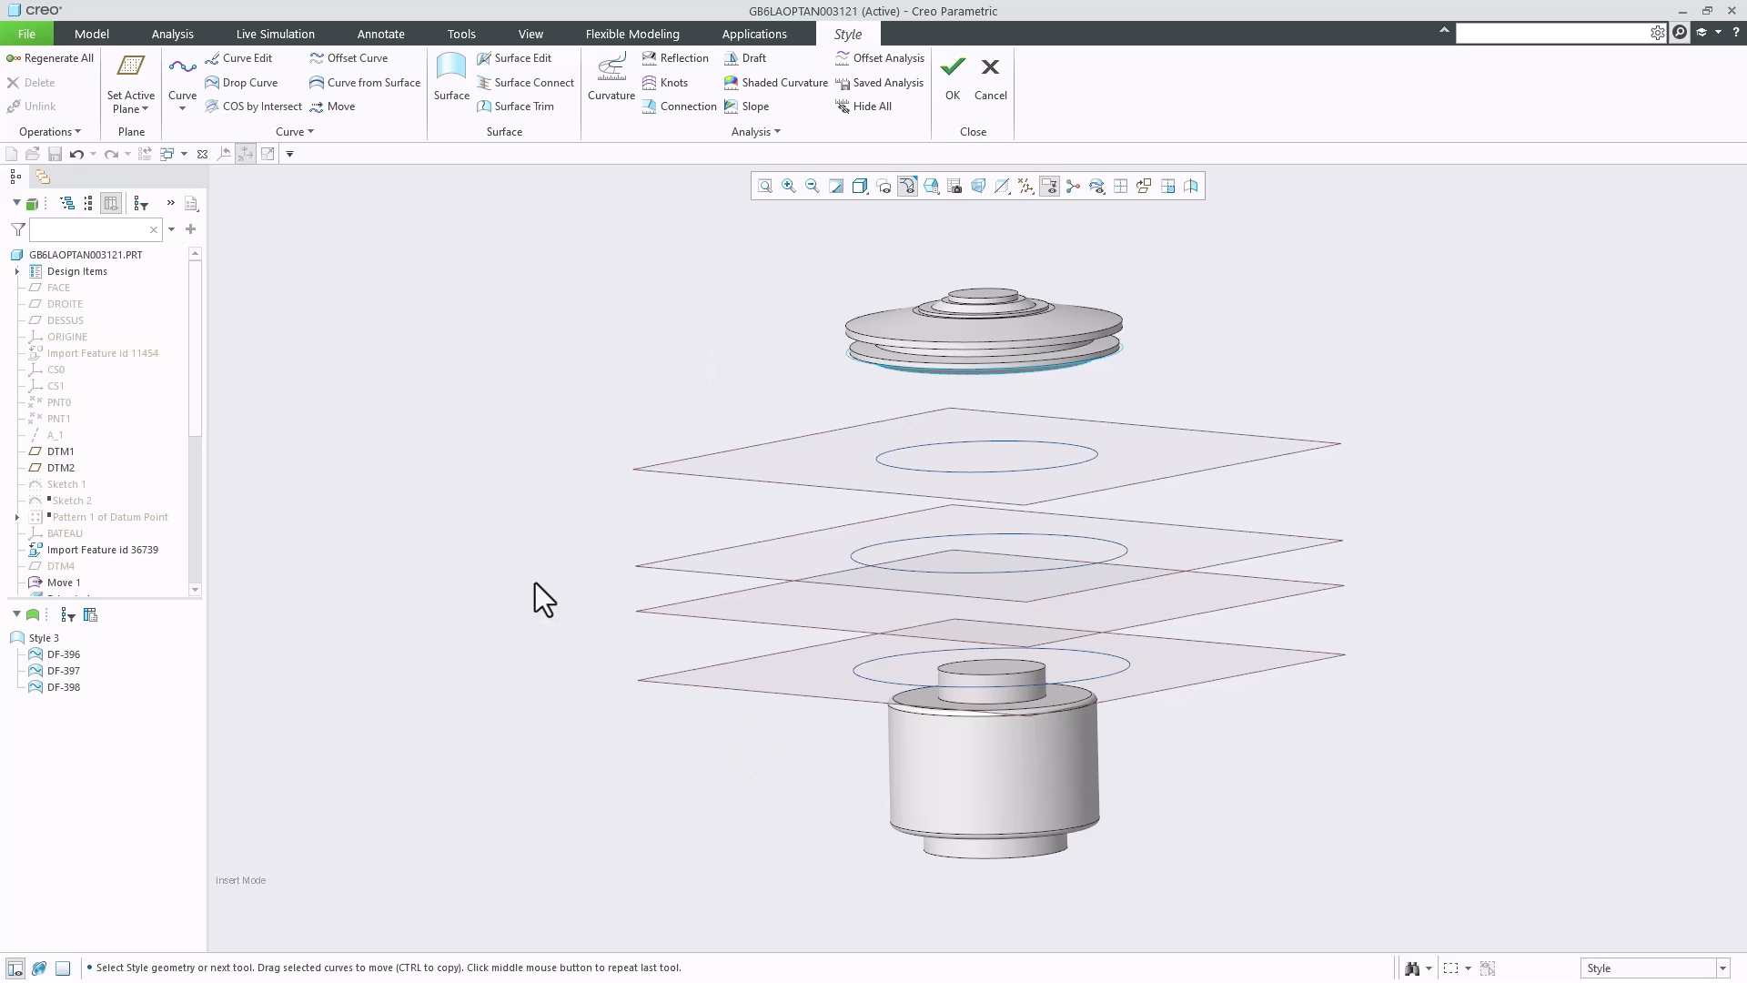Click the tree filter funnel icon
This screenshot has height=983, width=1747.
click(x=17, y=229)
